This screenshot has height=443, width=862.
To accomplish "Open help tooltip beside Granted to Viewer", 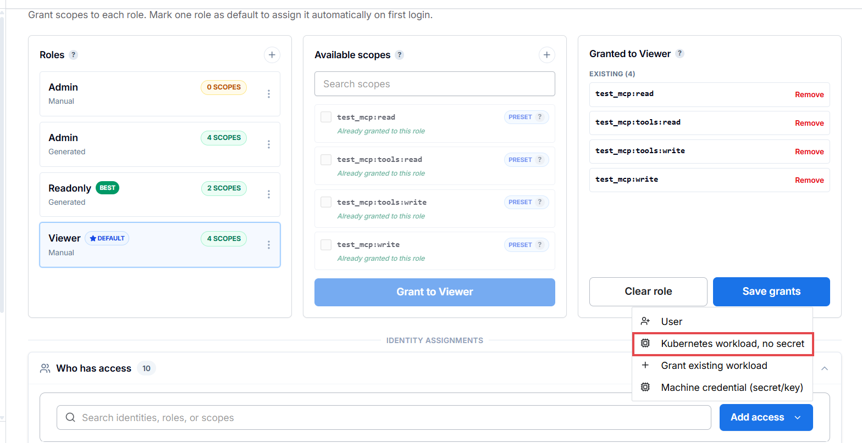I will click(x=680, y=54).
